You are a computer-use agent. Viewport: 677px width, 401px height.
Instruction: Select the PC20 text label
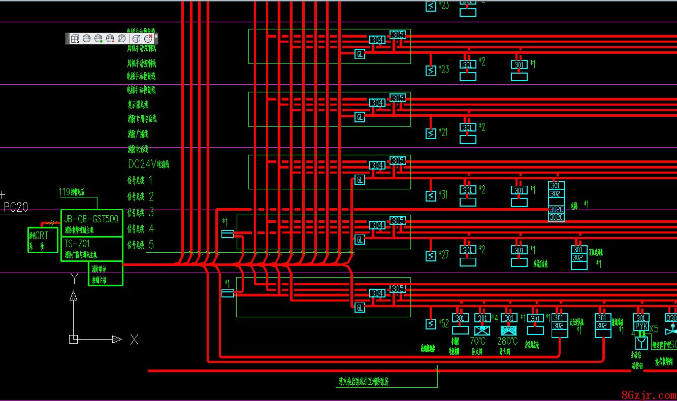click(16, 207)
